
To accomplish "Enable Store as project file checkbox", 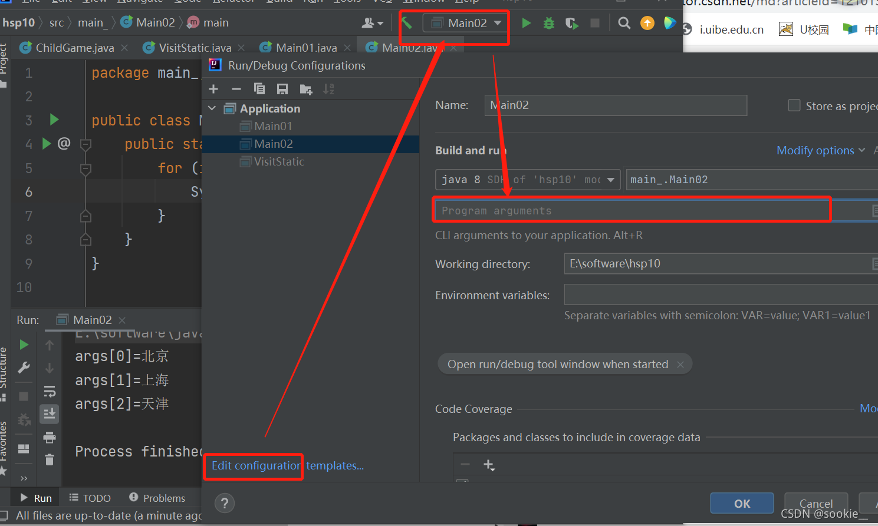I will pos(794,105).
